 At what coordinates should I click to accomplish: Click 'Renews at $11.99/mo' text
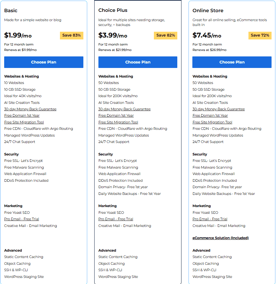[x=20, y=50]
